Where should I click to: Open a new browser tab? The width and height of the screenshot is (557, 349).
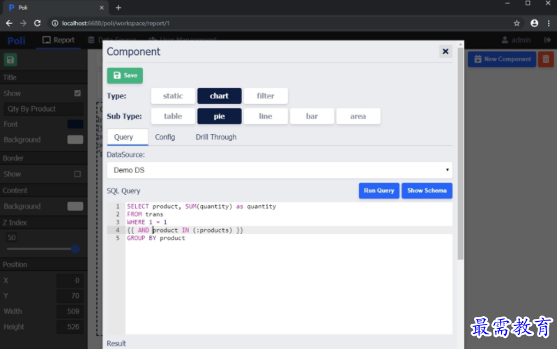[x=119, y=8]
